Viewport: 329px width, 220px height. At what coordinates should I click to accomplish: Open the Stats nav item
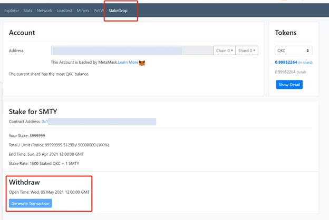pos(28,11)
